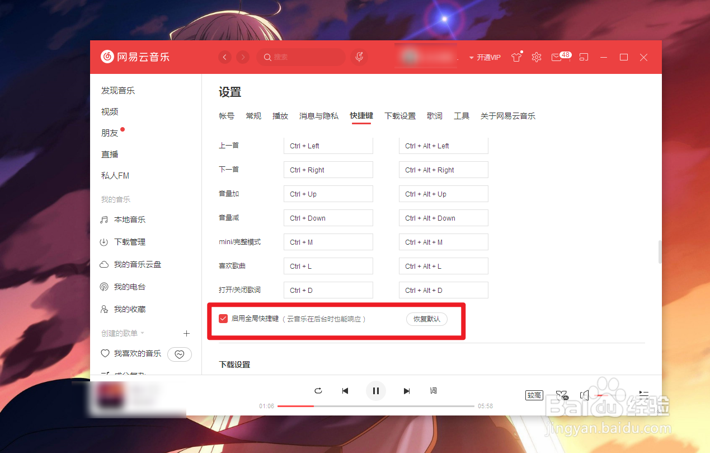Uncheck 启用全局快捷键 checkbox
Screen dimensions: 710x453
pos(223,319)
